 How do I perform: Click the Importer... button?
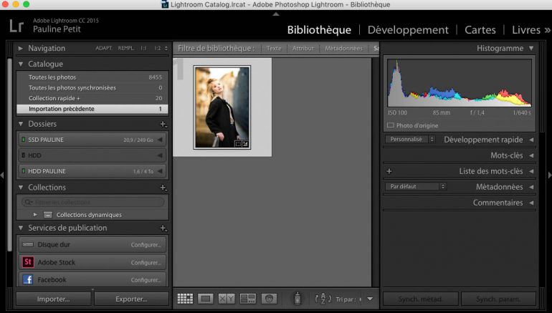[x=54, y=299]
